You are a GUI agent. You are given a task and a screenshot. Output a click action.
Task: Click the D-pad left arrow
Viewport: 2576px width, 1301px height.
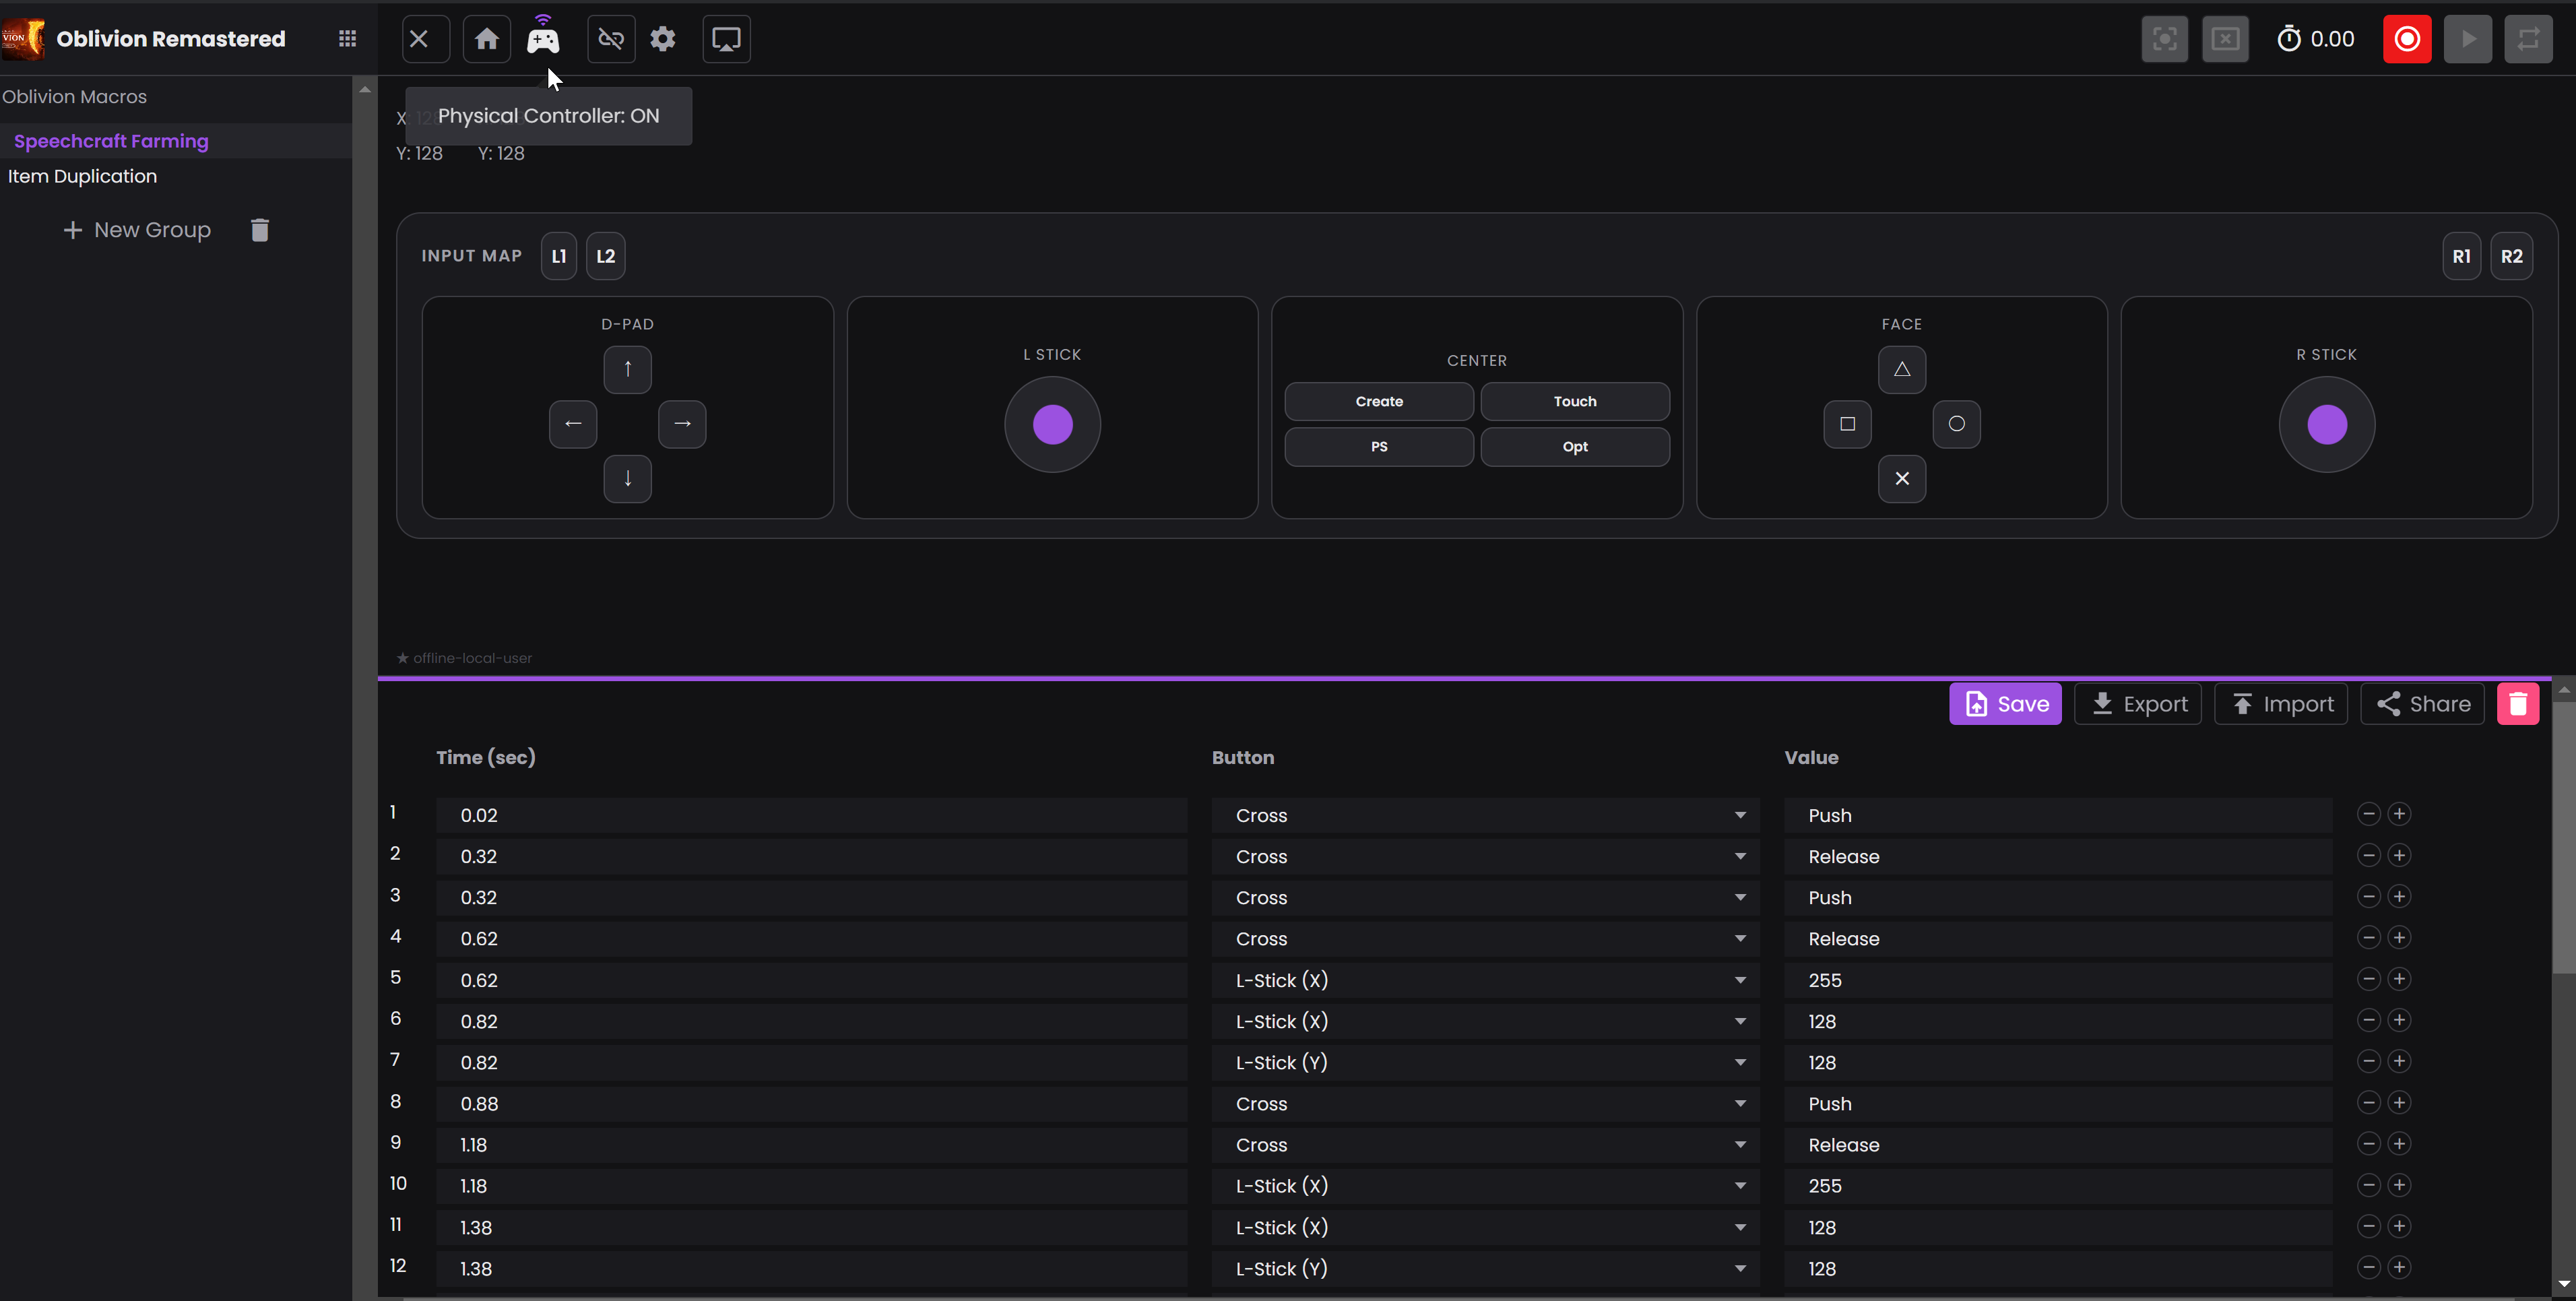coord(573,424)
